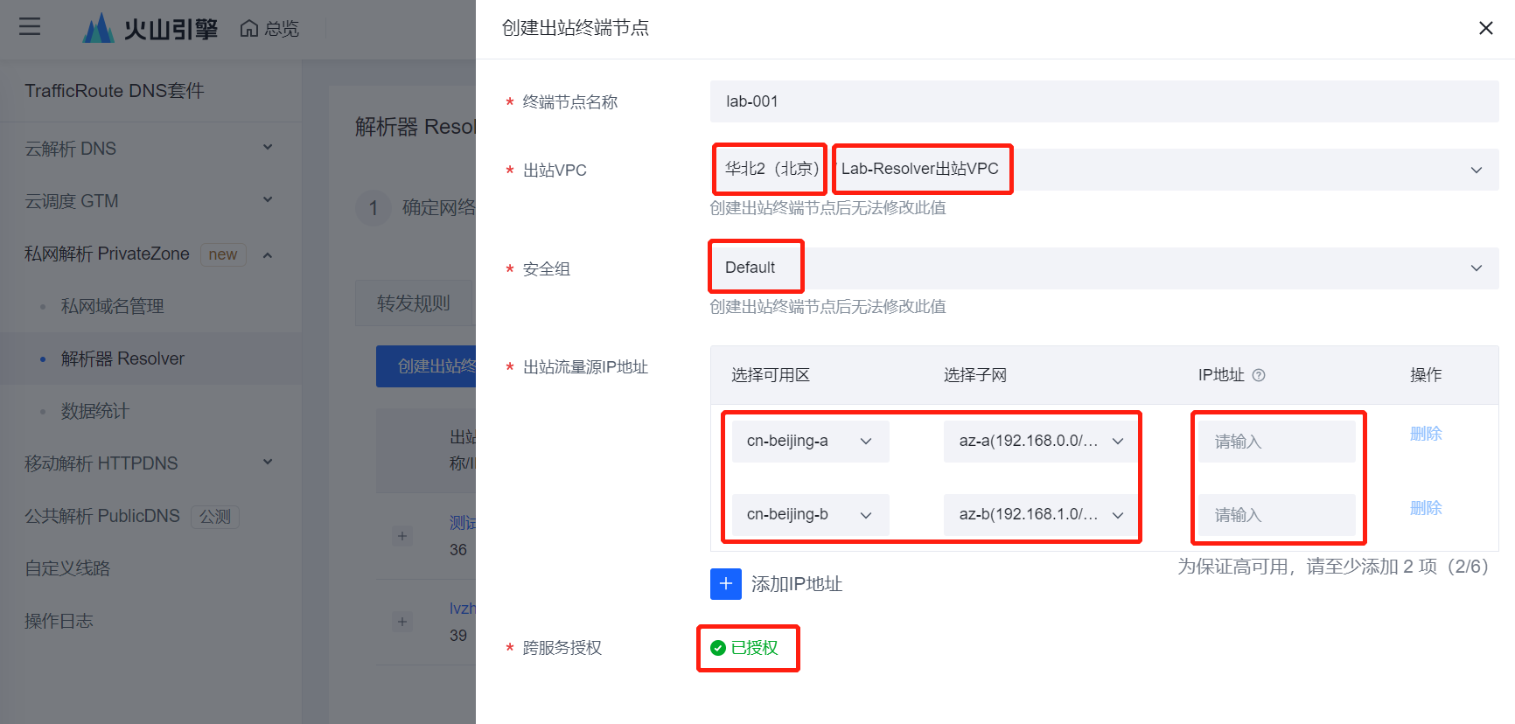The width and height of the screenshot is (1515, 724).
Task: Open the az-b subnet dropdown
Action: [1039, 515]
